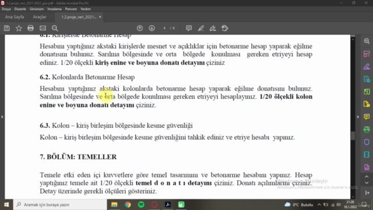The width and height of the screenshot is (373, 210).
Task: Click the Windows Start button
Action: (6, 205)
